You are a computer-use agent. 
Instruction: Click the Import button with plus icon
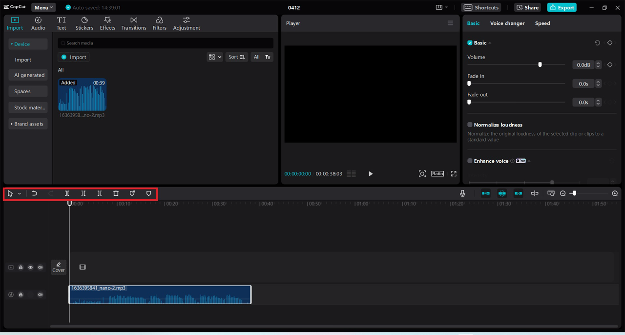(x=73, y=57)
